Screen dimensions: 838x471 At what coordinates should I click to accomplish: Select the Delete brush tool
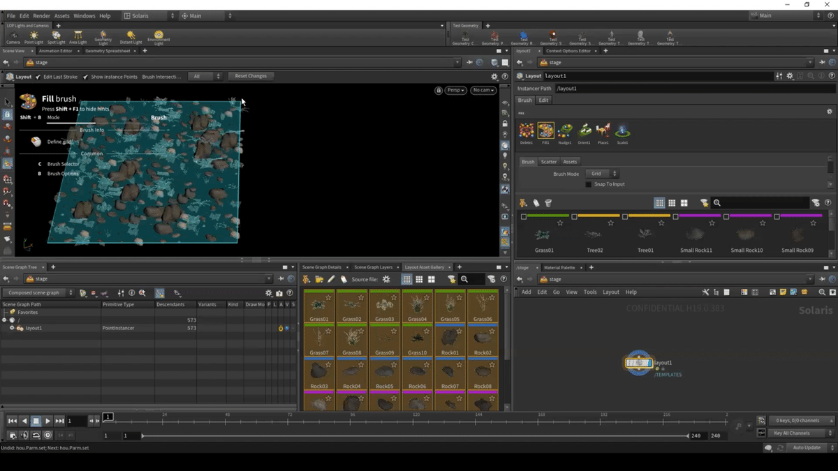click(527, 130)
